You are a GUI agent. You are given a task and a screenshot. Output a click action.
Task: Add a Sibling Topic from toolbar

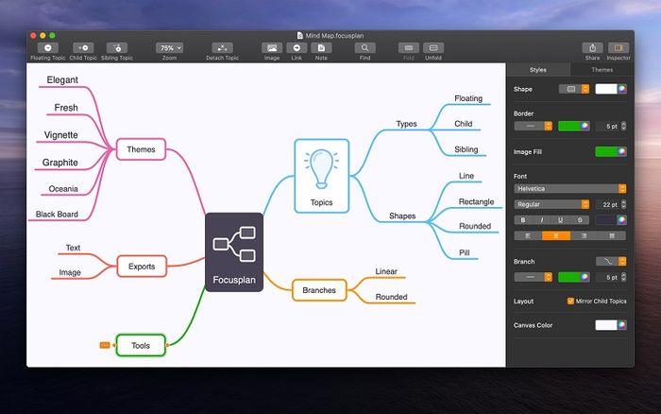117,47
